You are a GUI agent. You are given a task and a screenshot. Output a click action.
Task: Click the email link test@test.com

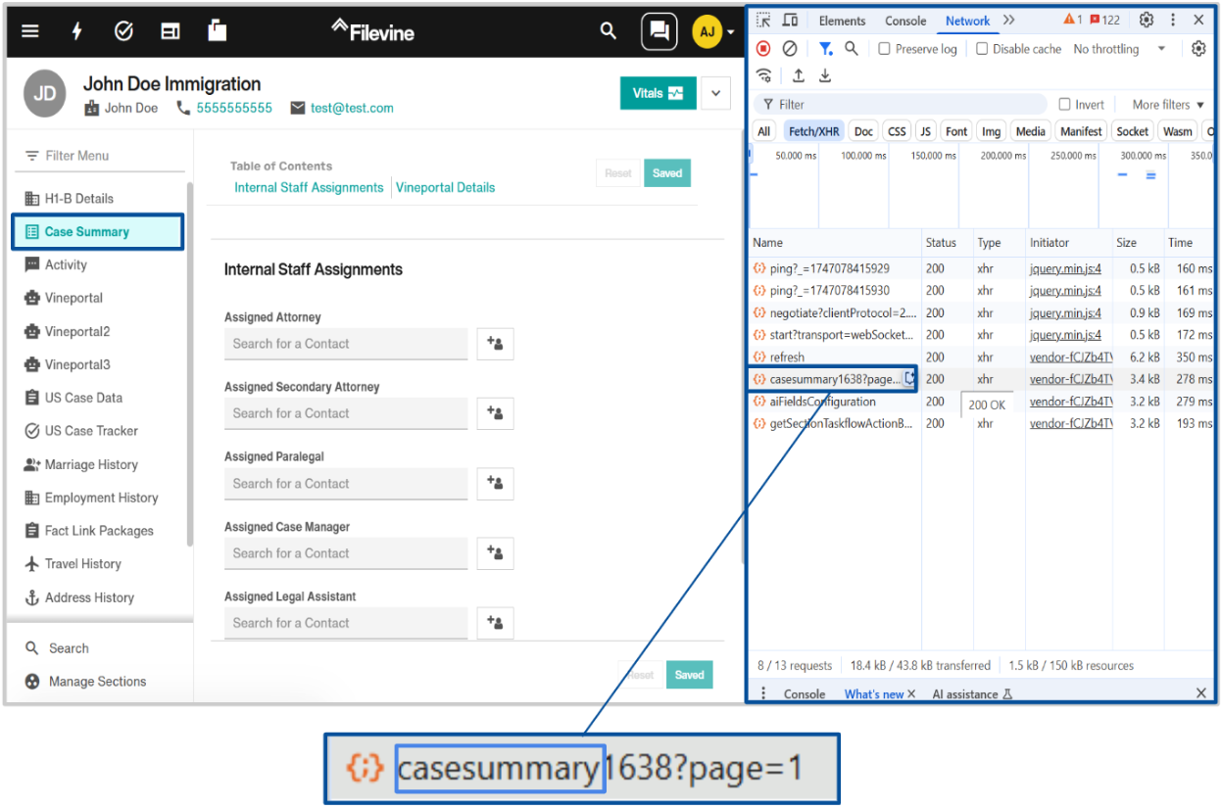pyautogui.click(x=352, y=108)
